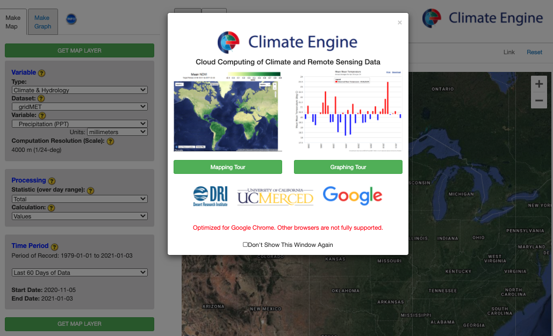Open the Last 60 Days of Data dropdown
This screenshot has height=336, width=553.
pos(80,272)
